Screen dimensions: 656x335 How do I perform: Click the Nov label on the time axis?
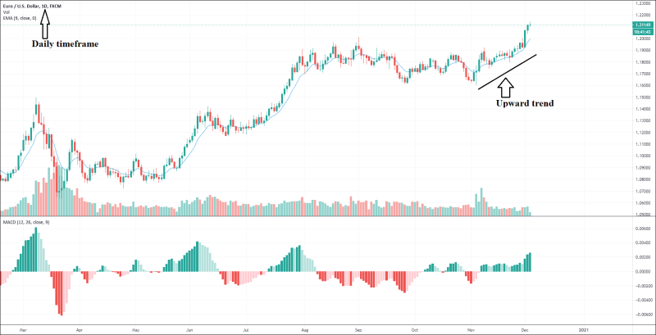tap(471, 328)
